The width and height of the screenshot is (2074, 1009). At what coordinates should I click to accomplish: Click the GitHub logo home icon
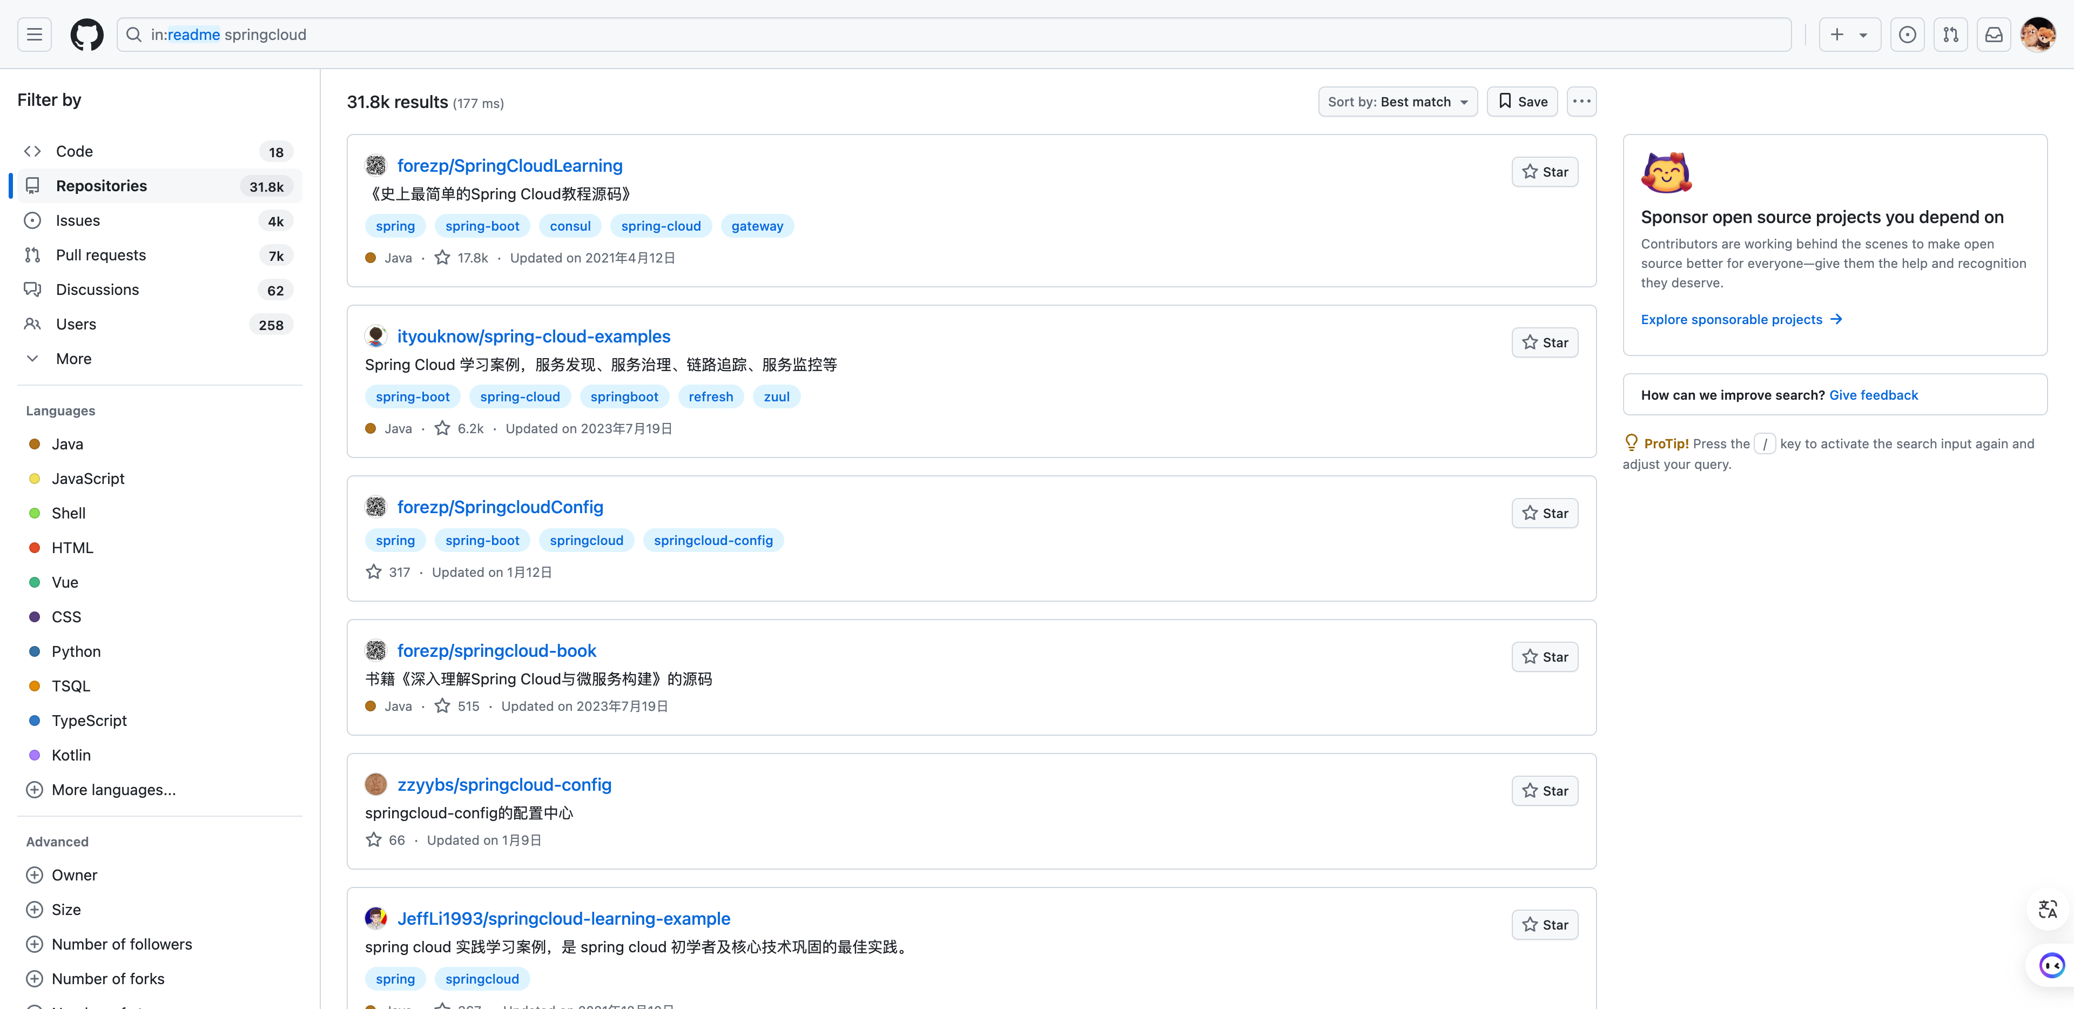tap(87, 35)
